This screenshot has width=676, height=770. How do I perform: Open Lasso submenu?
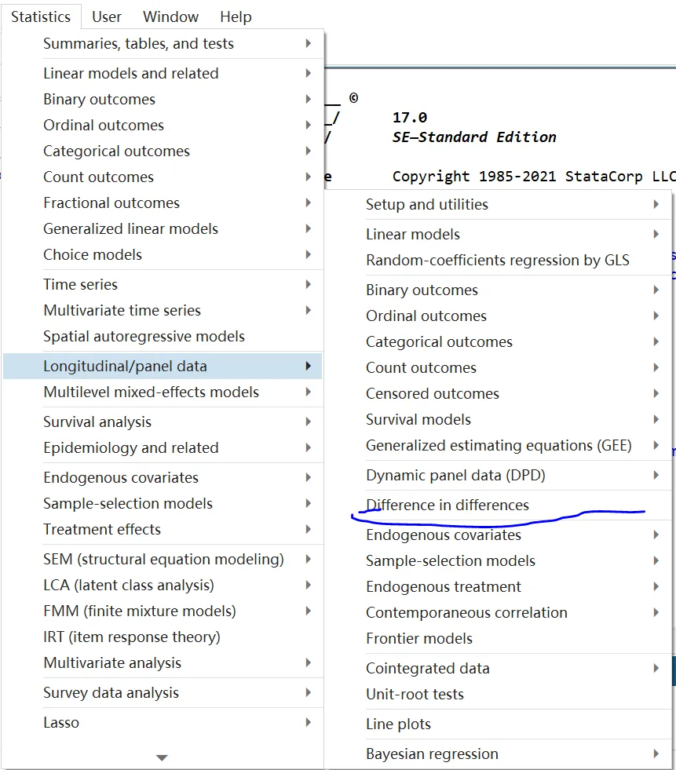(x=163, y=722)
